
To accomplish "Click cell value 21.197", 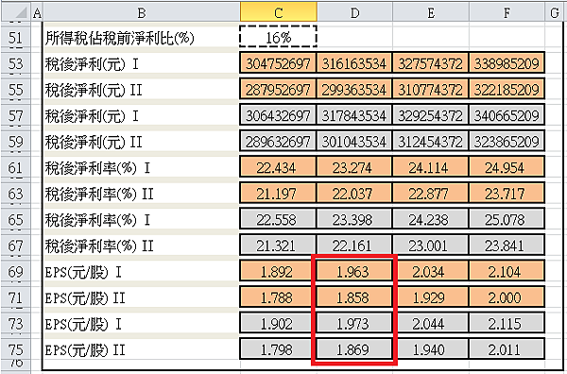I will tap(278, 194).
